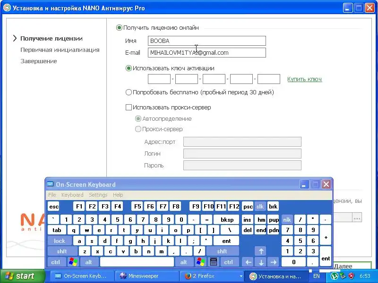Click the F5 key on on-screen keyboard

(x=137, y=207)
